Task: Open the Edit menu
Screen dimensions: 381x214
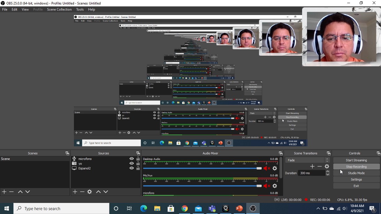Action: [14, 9]
